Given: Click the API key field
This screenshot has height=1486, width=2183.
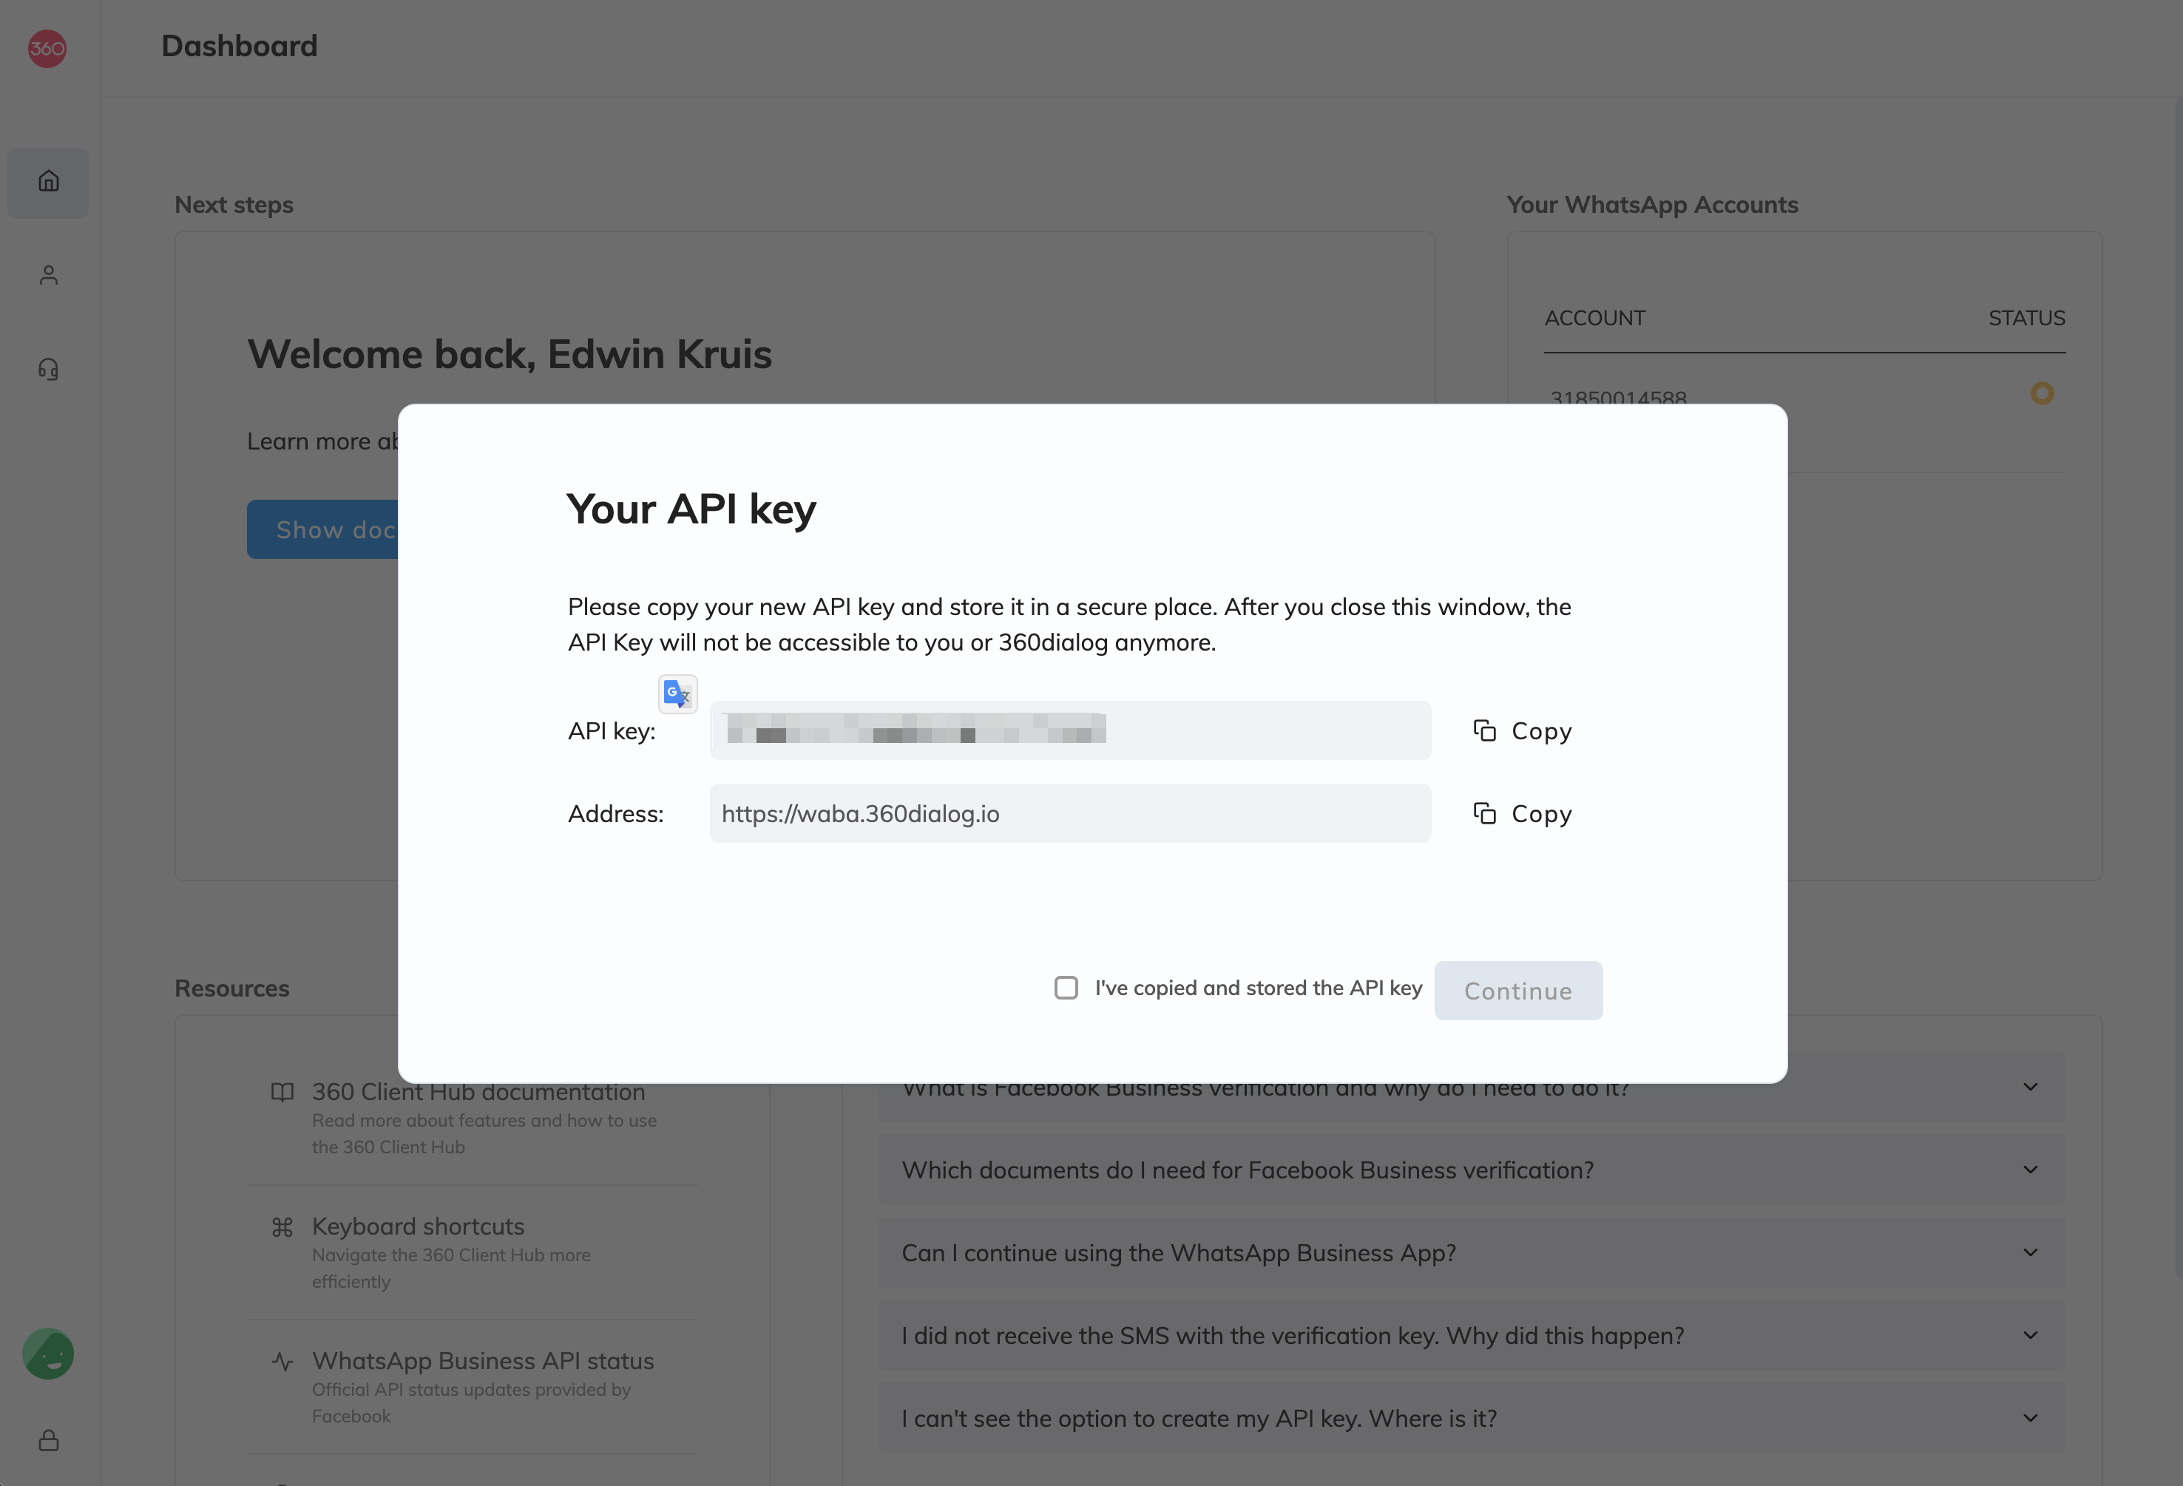Looking at the screenshot, I should click(x=1070, y=730).
